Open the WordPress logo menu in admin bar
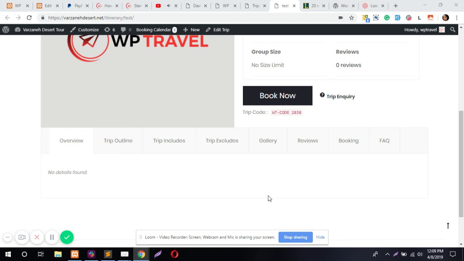The width and height of the screenshot is (464, 261). (6, 30)
